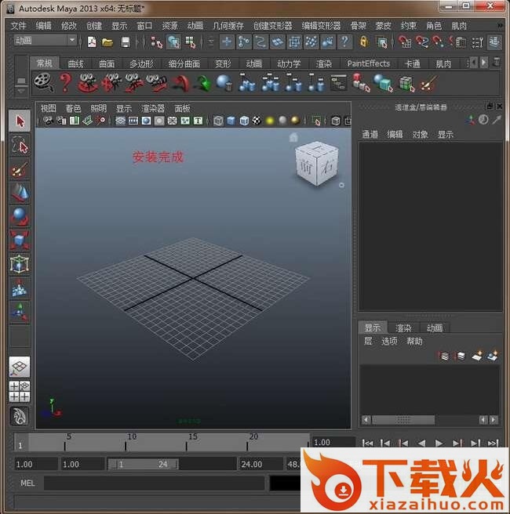Screen dimensions: 510x514
Task: Select the Soft Modification tool
Action: pos(20,288)
